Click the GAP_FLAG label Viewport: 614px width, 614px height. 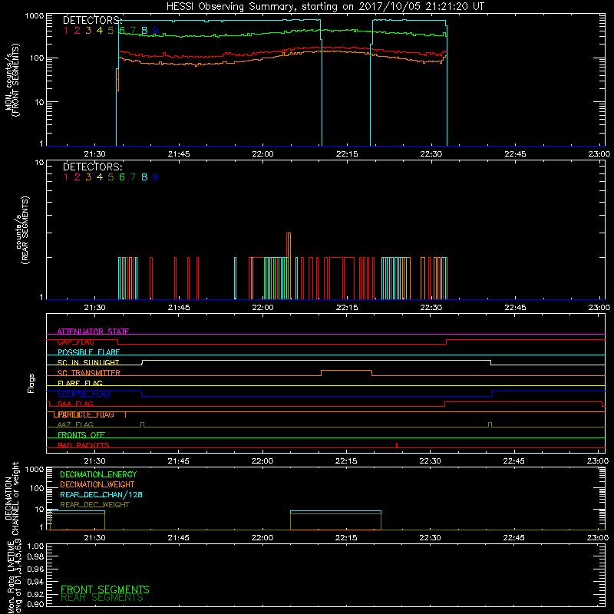click(x=75, y=342)
